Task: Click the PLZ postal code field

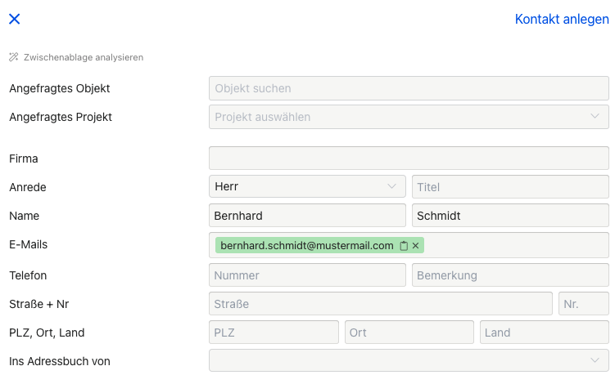Action: coord(274,333)
